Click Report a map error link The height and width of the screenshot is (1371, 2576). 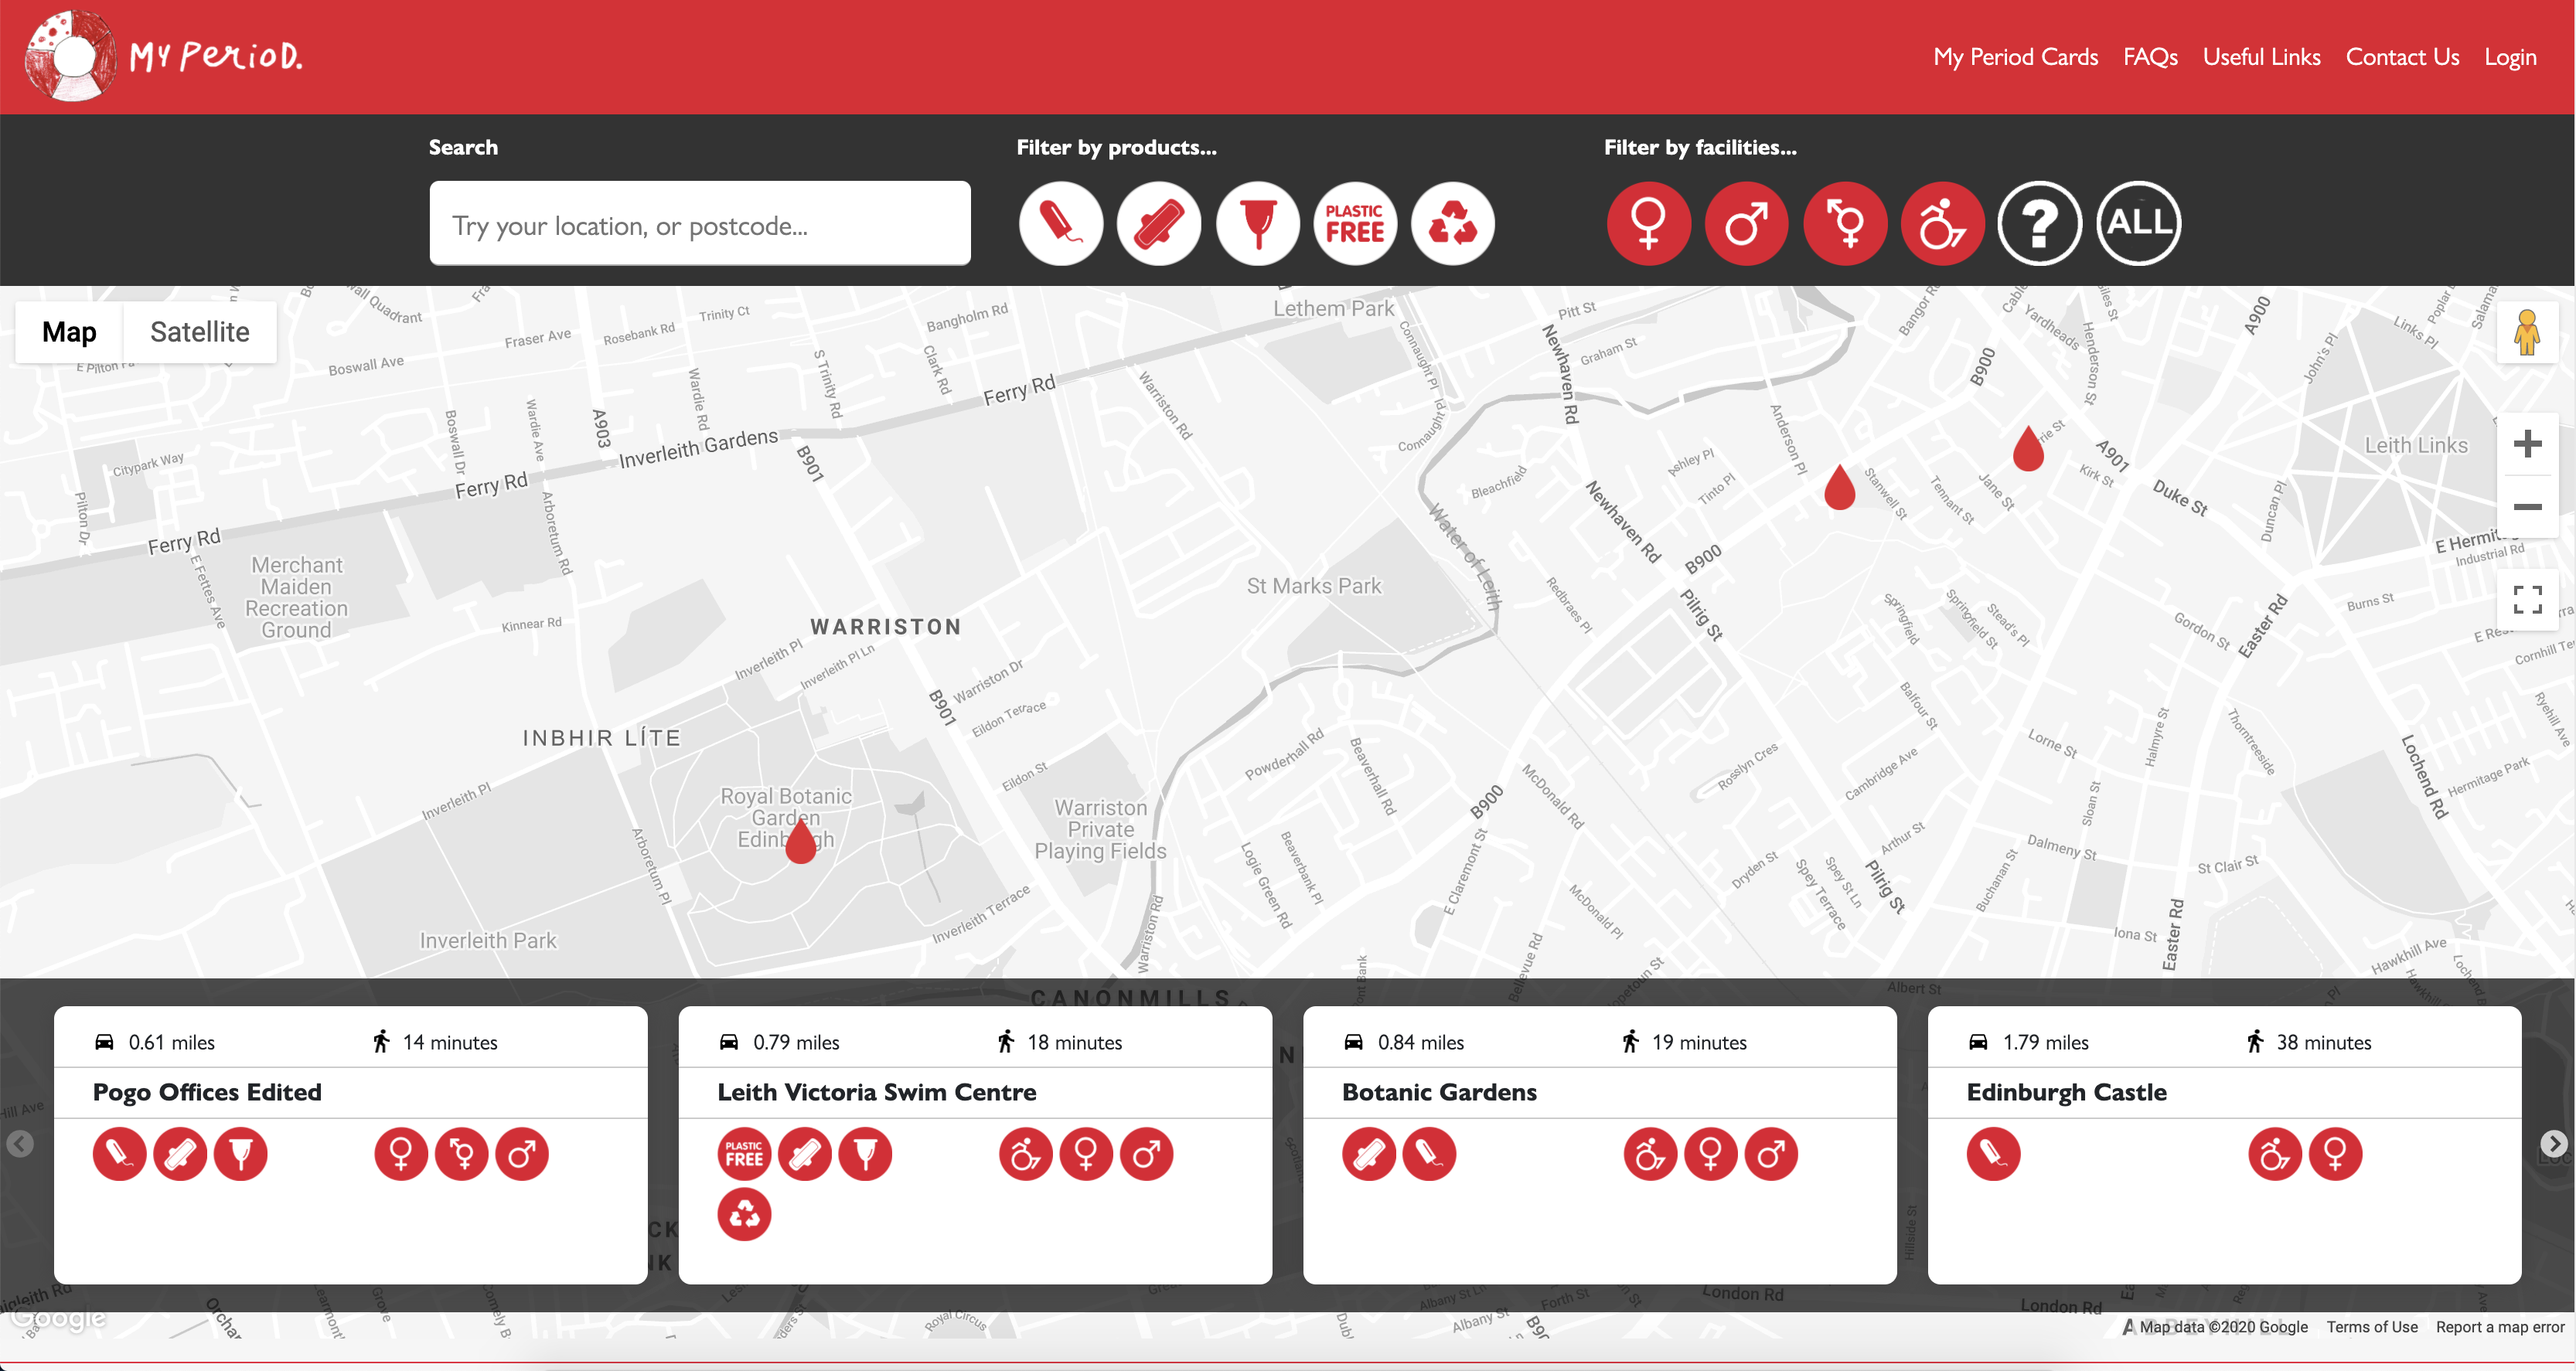click(x=2500, y=1327)
